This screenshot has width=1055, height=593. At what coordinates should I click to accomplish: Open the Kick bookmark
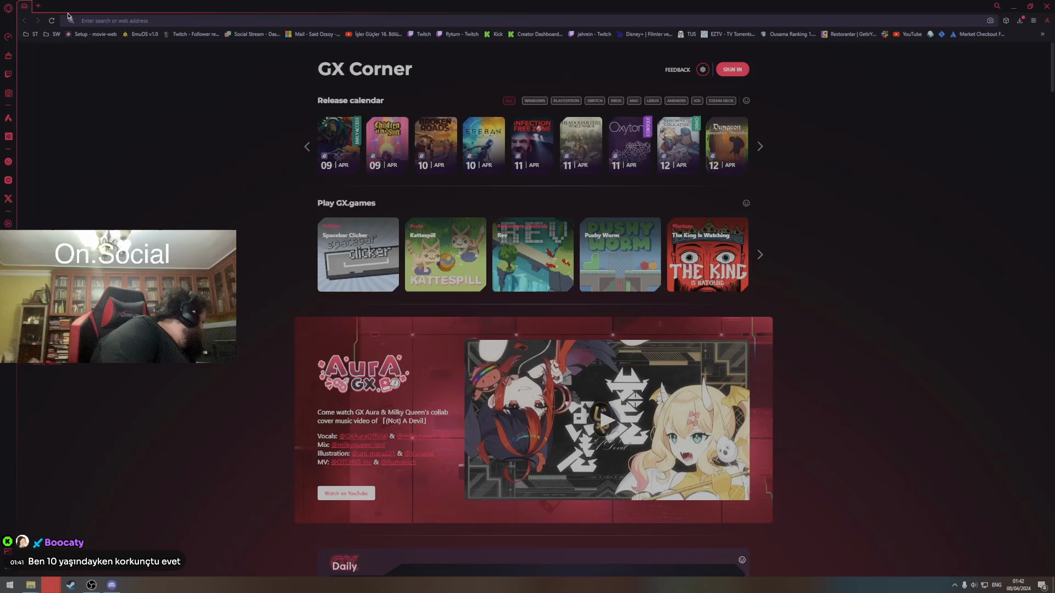point(493,34)
